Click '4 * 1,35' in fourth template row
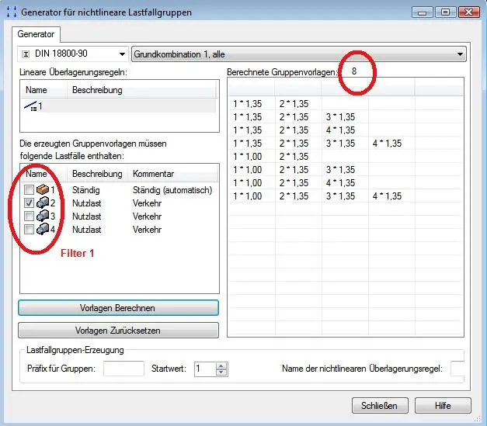The width and height of the screenshot is (487, 426). 387,144
